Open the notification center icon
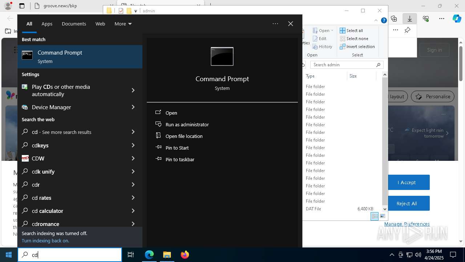The width and height of the screenshot is (465, 262). click(453, 255)
